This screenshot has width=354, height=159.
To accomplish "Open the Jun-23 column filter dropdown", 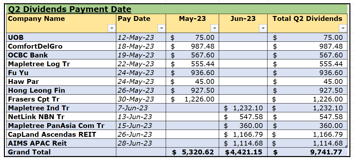I will click(x=263, y=28).
